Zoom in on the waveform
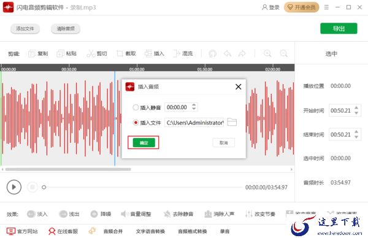The width and height of the screenshot is (368, 238). [267, 53]
